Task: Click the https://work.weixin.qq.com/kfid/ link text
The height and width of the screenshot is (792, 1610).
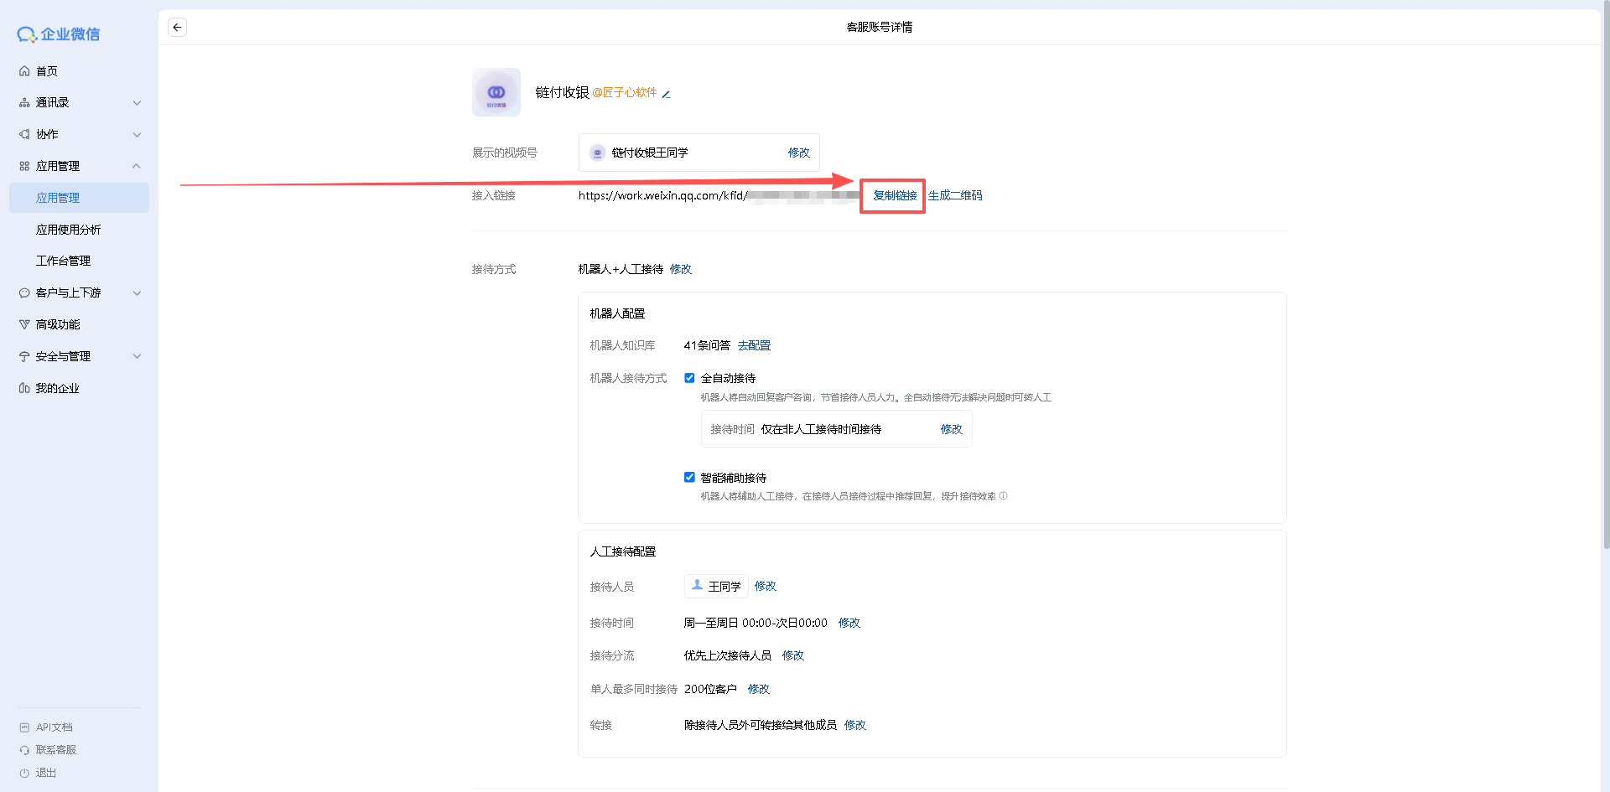Action: coord(662,195)
